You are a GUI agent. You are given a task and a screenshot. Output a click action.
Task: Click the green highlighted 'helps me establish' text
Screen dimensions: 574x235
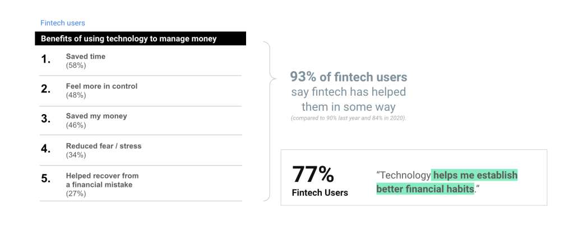coord(474,176)
